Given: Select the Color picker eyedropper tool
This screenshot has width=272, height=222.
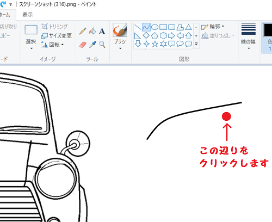Looking at the screenshot, I should click(x=92, y=45).
